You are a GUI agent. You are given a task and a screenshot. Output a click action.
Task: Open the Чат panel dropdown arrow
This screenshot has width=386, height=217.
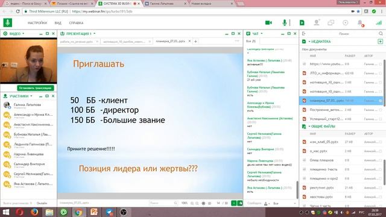262,34
